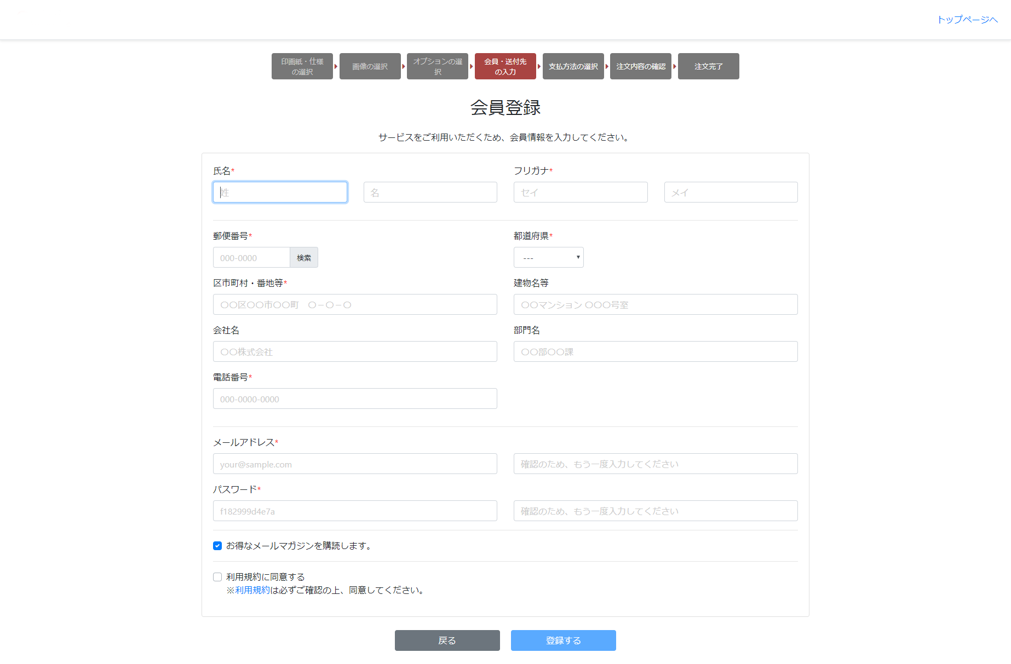Viewport: 1011px width, 664px height.
Task: Click the 名 first name field
Action: [x=430, y=192]
